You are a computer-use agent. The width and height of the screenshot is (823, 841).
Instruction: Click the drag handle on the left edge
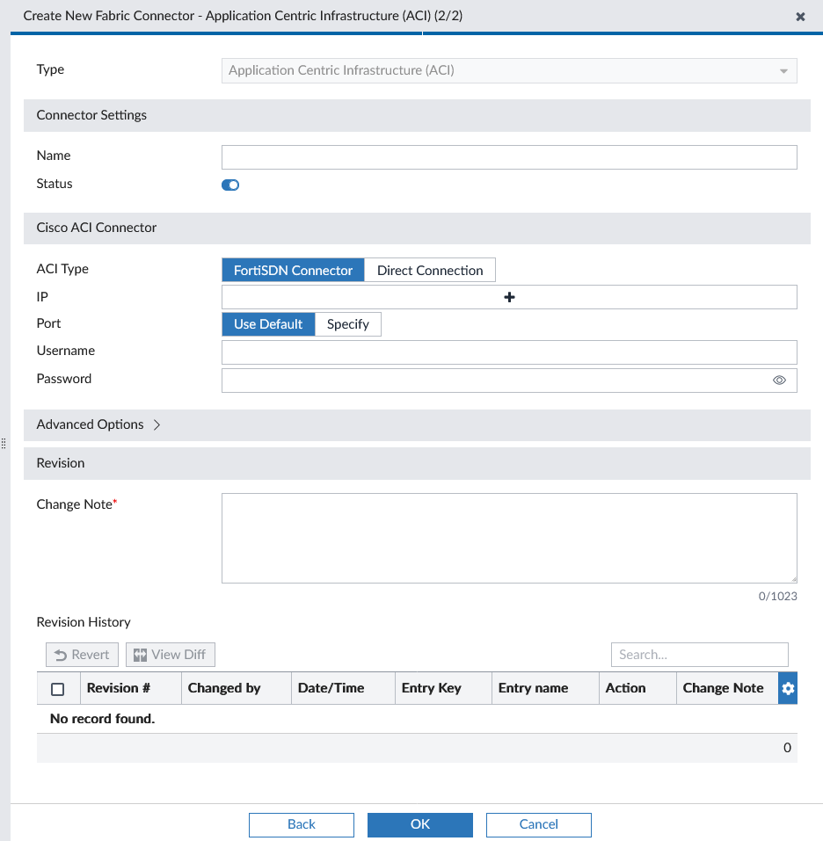click(4, 444)
